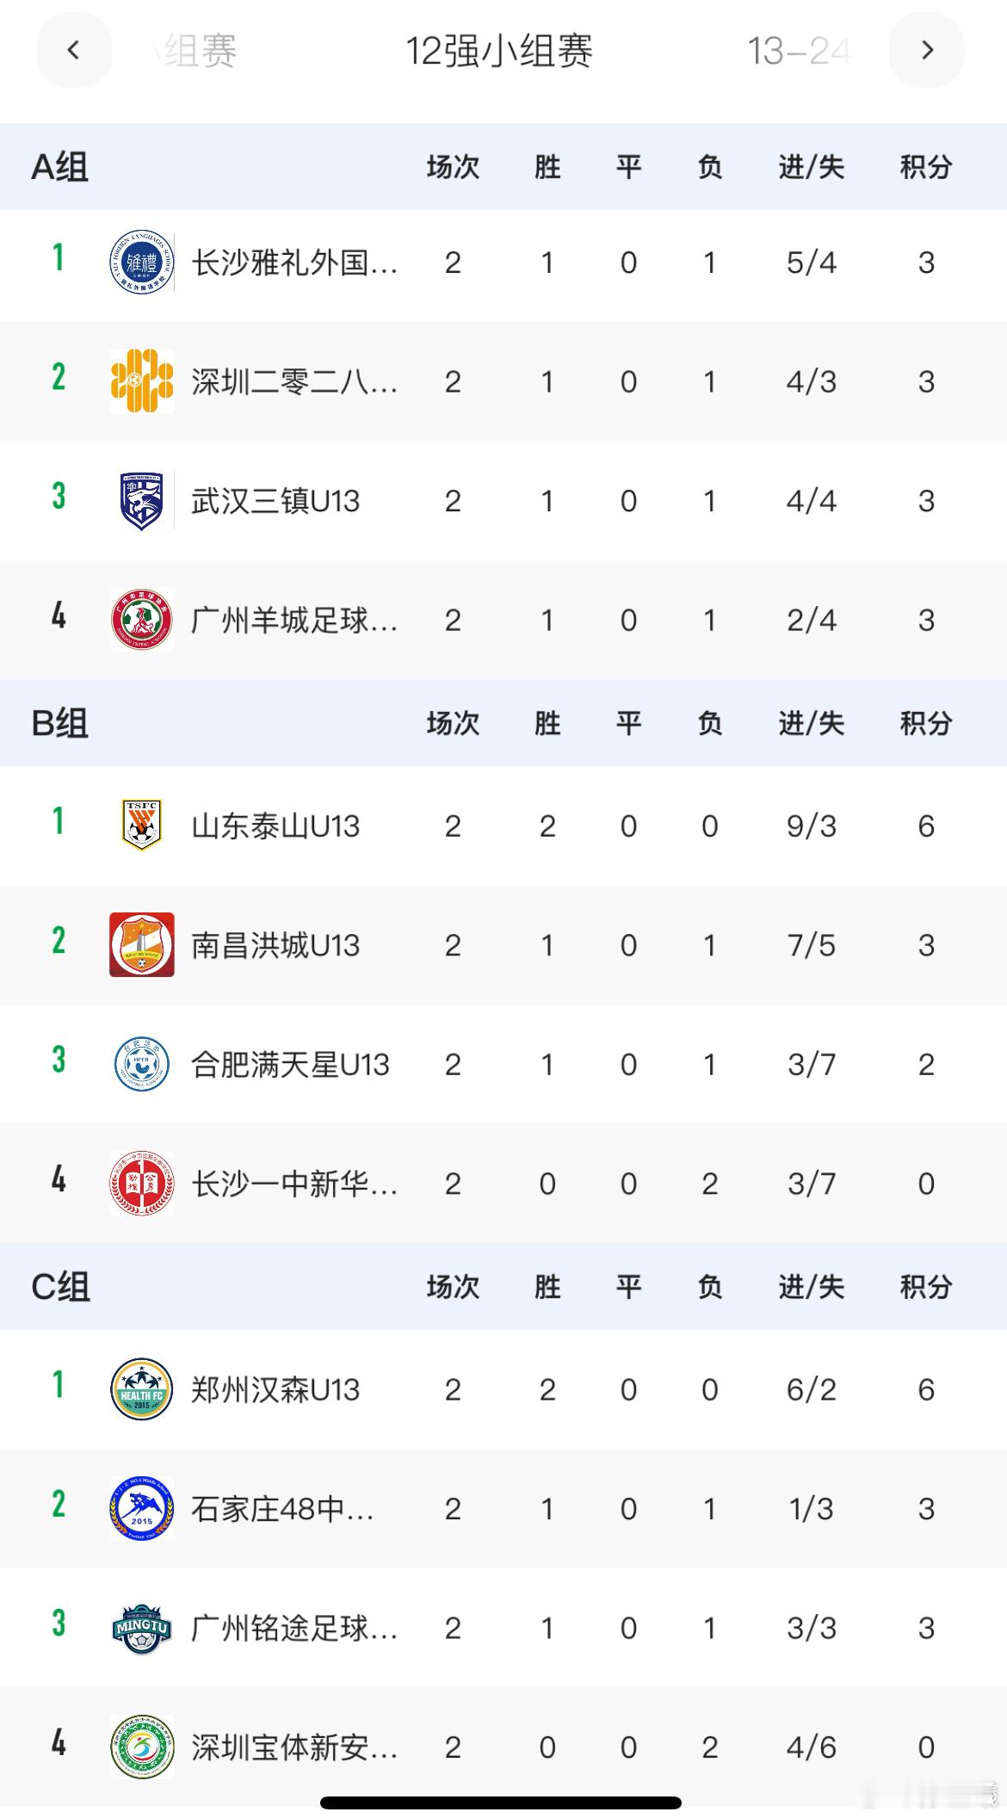Tap 南昌洪城U13 red logo

pyautogui.click(x=142, y=945)
